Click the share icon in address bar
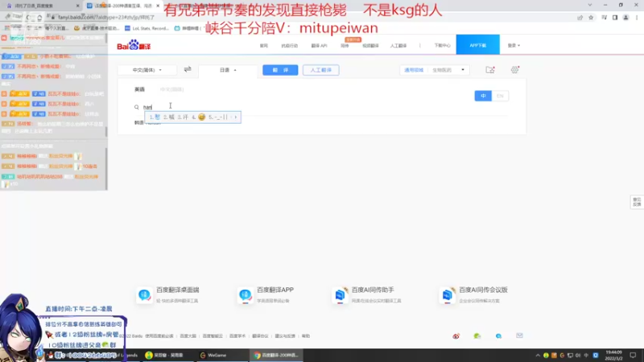This screenshot has height=362, width=644. coord(580,18)
